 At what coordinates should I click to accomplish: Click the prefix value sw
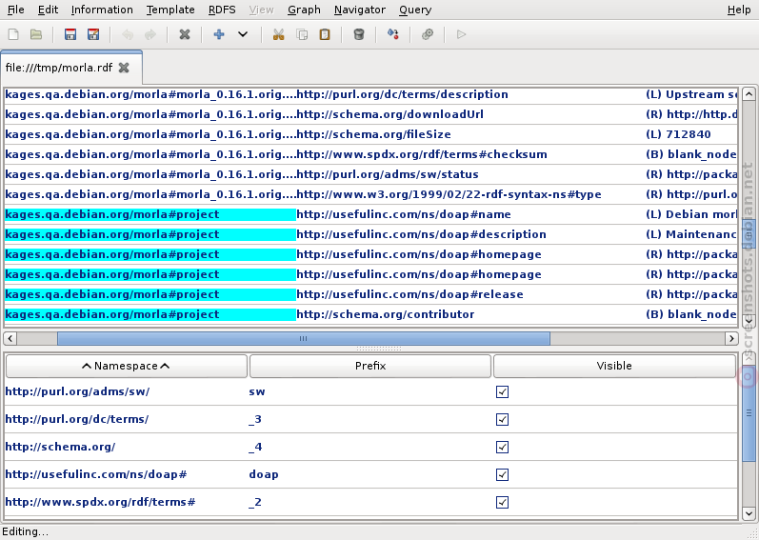point(256,392)
